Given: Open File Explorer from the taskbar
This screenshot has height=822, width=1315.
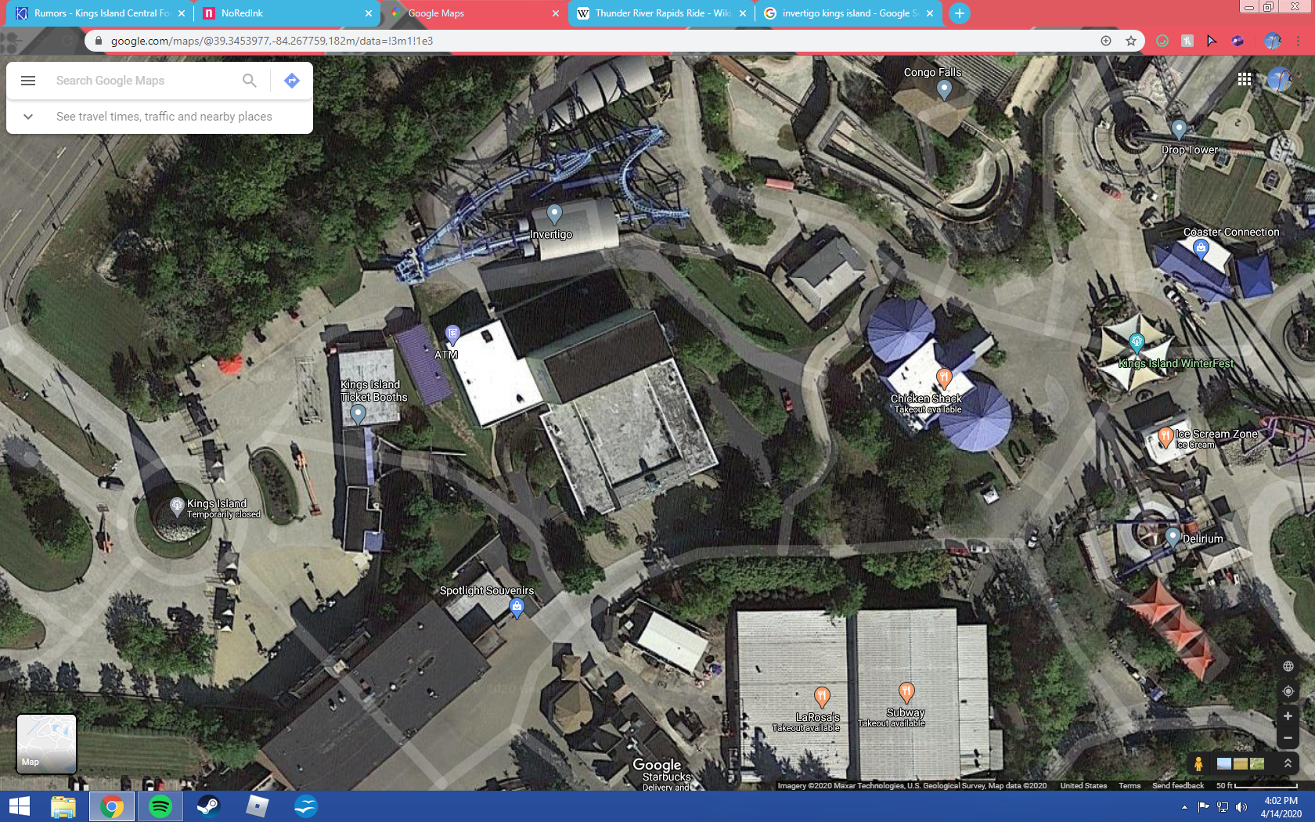Looking at the screenshot, I should [x=63, y=806].
